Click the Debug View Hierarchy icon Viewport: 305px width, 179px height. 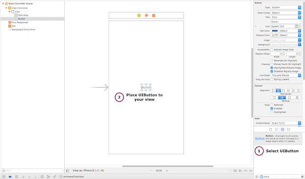coord(42,177)
